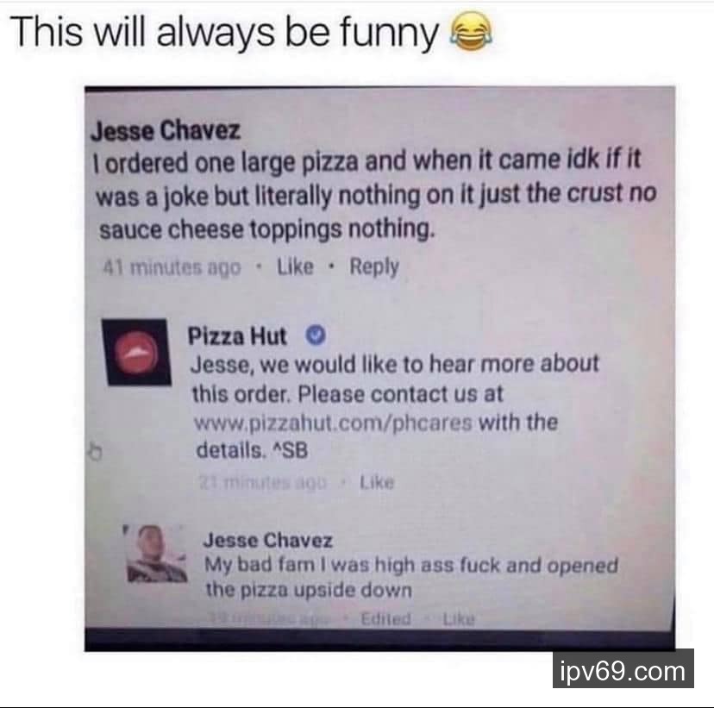Open Jesse Chavez's profile photo thumbnail
The image size is (714, 708).
pyautogui.click(x=157, y=554)
